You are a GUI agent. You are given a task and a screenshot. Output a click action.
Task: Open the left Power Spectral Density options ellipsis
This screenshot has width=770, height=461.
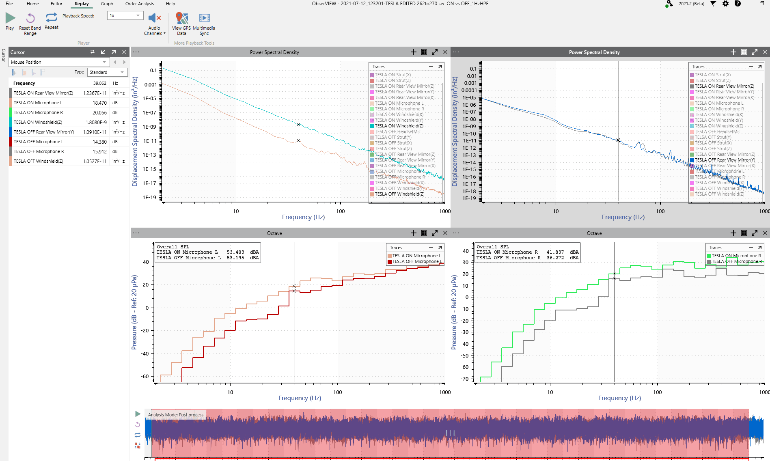click(136, 52)
